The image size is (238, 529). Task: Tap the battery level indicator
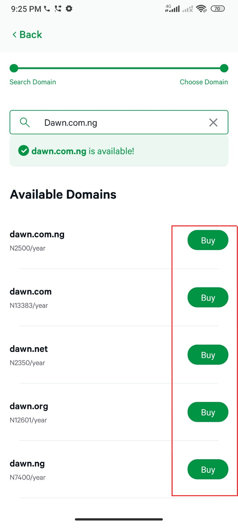218,9
